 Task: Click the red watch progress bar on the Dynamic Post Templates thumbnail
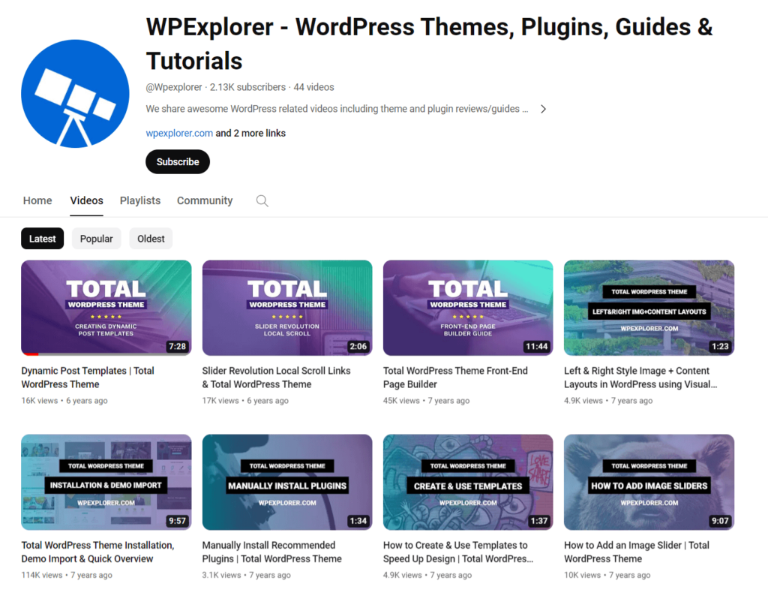coord(30,354)
